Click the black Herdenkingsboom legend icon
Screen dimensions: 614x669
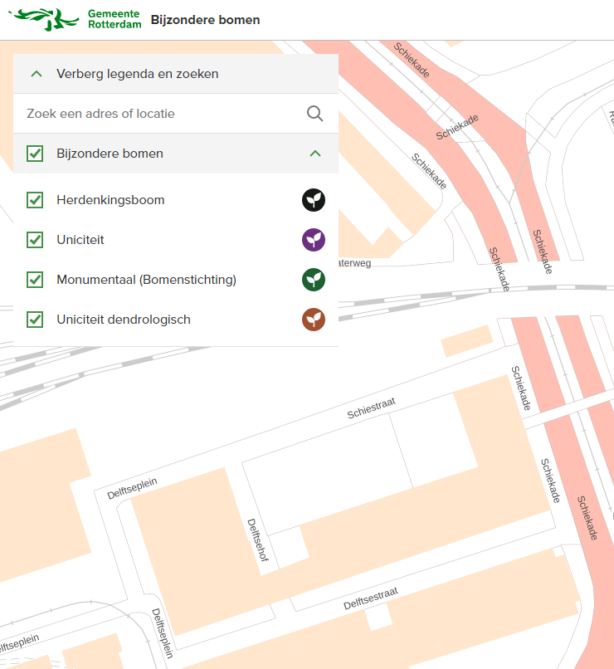pos(314,200)
